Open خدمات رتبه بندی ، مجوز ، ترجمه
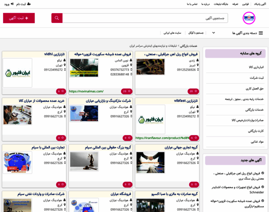Screen dimensions: 269x212 244,99
